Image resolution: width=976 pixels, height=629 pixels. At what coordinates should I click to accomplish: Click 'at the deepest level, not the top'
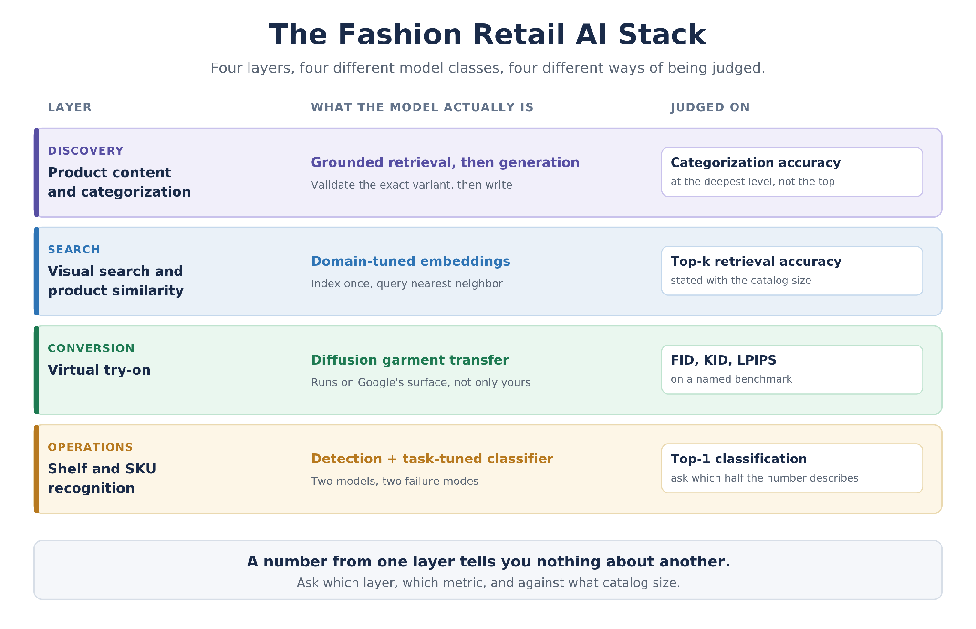752,182
